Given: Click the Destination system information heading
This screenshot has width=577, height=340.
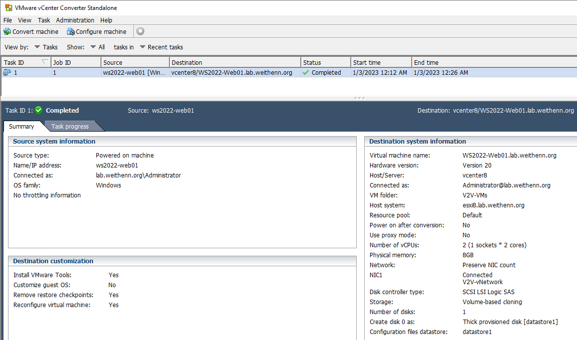Looking at the screenshot, I should coord(418,142).
